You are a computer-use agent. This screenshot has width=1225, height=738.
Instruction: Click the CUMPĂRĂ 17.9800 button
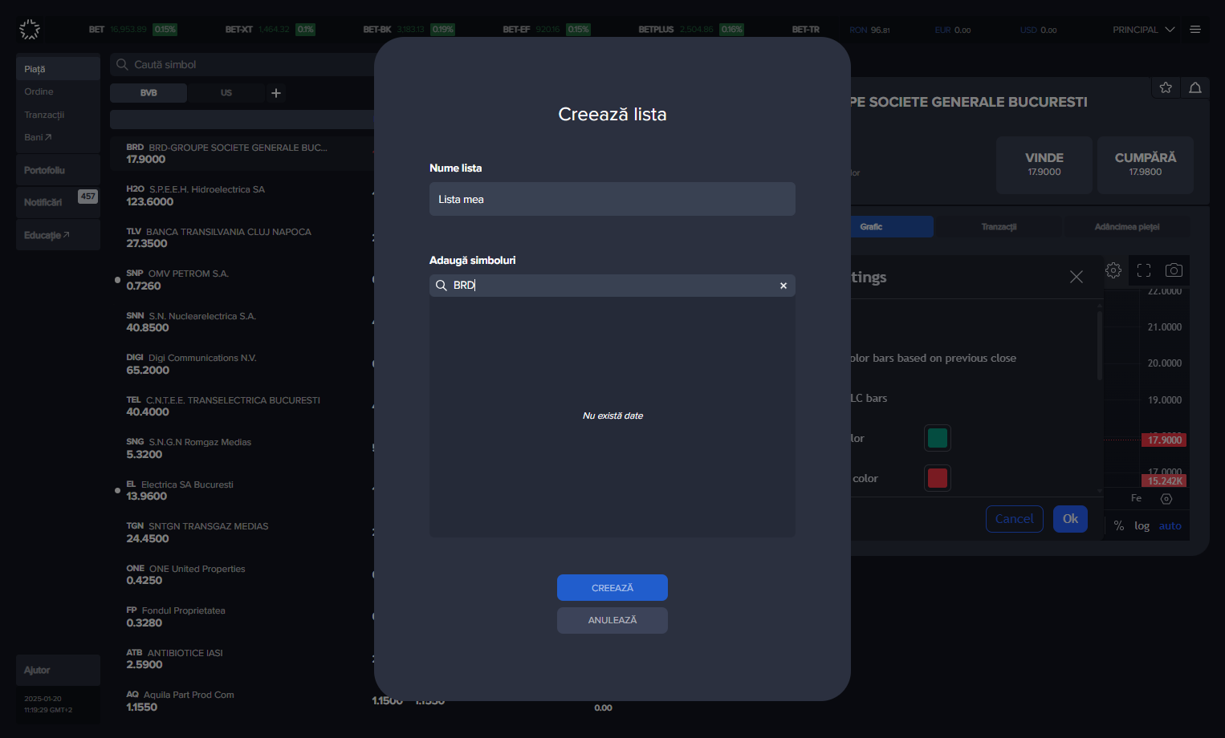click(x=1146, y=164)
